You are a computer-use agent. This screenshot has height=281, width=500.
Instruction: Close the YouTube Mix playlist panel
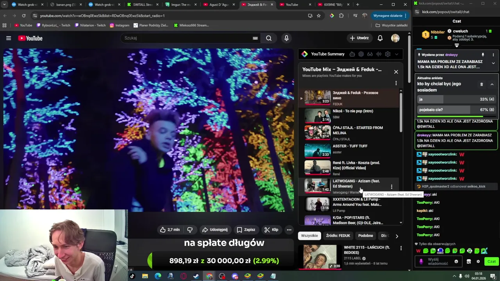(396, 72)
